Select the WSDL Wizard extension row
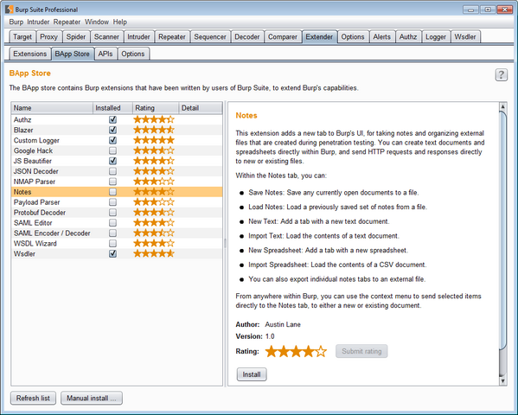This screenshot has width=518, height=415. 117,244
